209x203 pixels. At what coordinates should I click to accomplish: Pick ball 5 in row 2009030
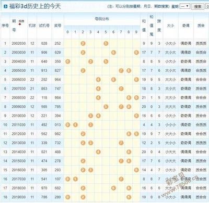(106, 107)
